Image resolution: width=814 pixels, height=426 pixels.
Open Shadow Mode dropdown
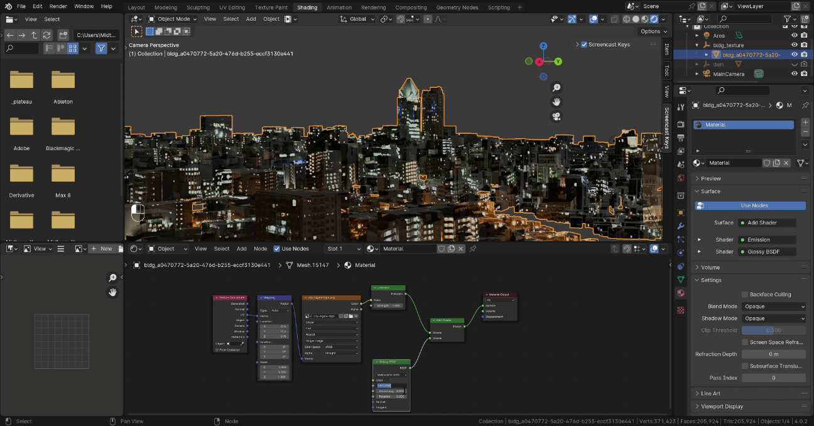coord(774,319)
